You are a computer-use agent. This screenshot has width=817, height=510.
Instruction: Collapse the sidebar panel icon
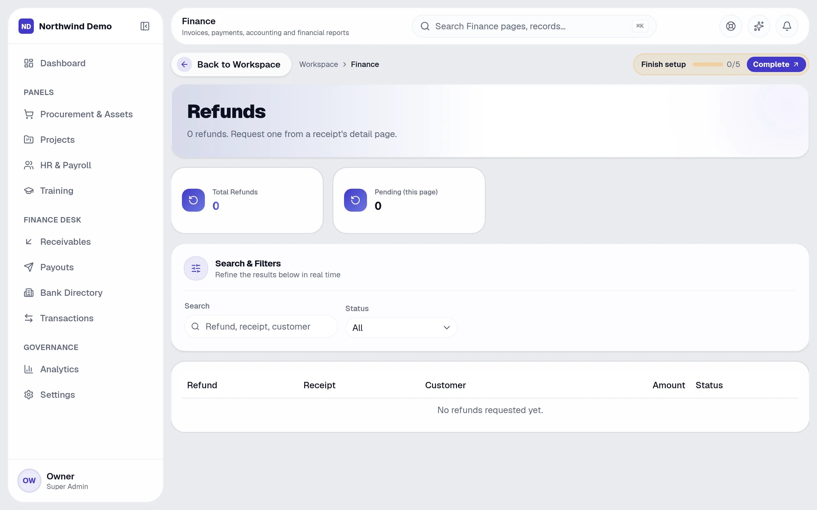point(145,26)
